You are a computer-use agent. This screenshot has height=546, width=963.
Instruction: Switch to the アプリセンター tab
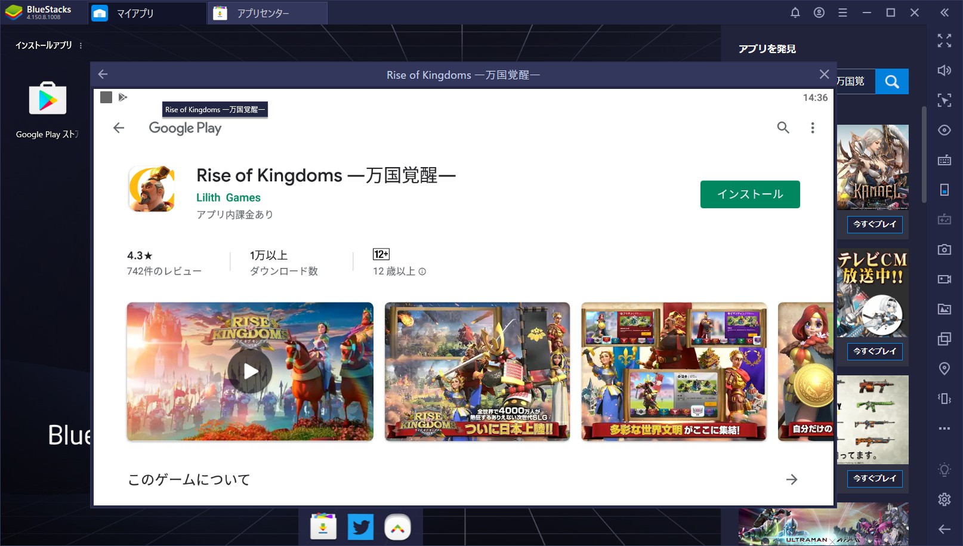tap(267, 13)
